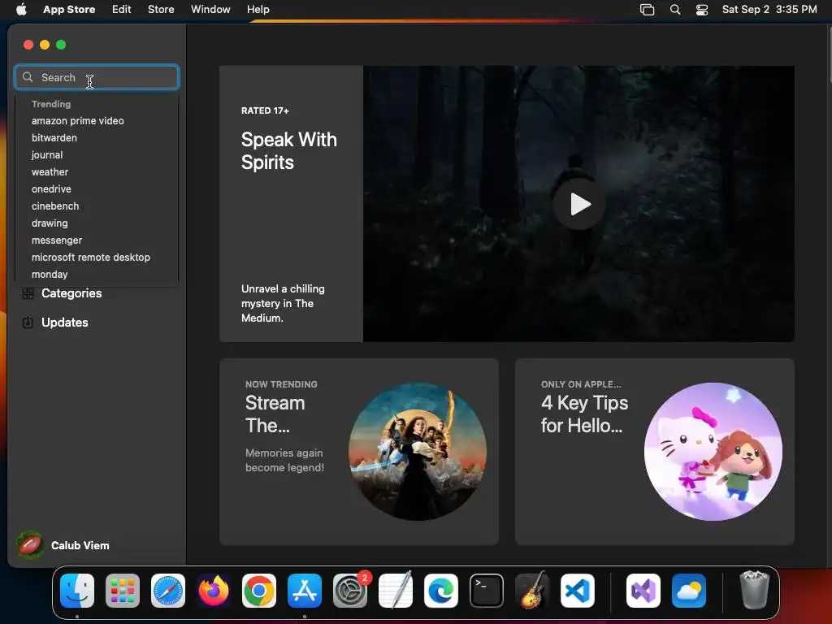832x624 pixels.
Task: Launch Firefox from the dock
Action: click(214, 590)
